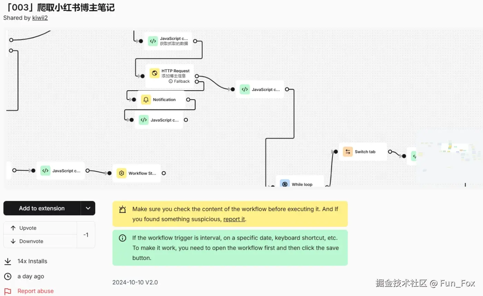Click the HTTP Request globe icon
The height and width of the screenshot is (296, 483).
click(154, 73)
